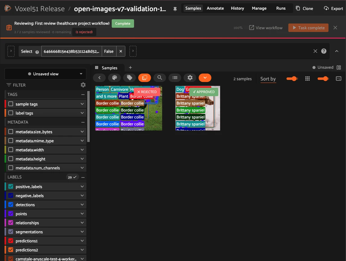Add a stage before Select
The width and height of the screenshot is (346, 261).
[x=11, y=51]
